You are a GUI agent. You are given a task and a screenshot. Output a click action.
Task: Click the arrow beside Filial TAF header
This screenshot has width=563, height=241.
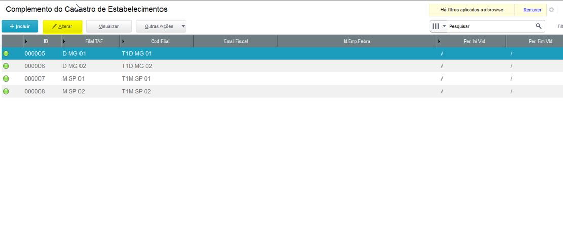64,42
